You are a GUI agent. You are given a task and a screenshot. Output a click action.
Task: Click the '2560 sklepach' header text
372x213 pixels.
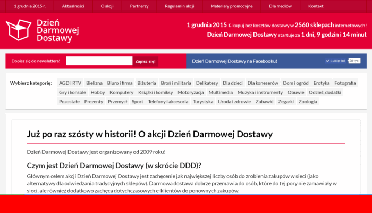click(x=314, y=25)
